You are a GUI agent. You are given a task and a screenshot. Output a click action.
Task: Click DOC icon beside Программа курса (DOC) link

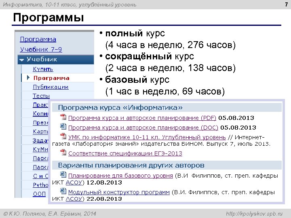pyautogui.click(x=63, y=127)
